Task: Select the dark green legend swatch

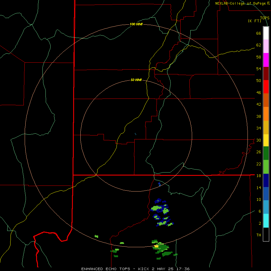Action: 266,153
